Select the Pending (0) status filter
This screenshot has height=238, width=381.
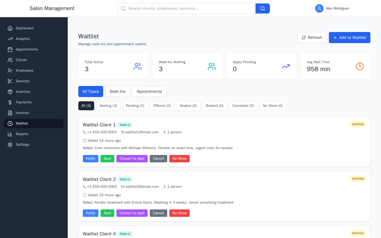[x=135, y=106]
